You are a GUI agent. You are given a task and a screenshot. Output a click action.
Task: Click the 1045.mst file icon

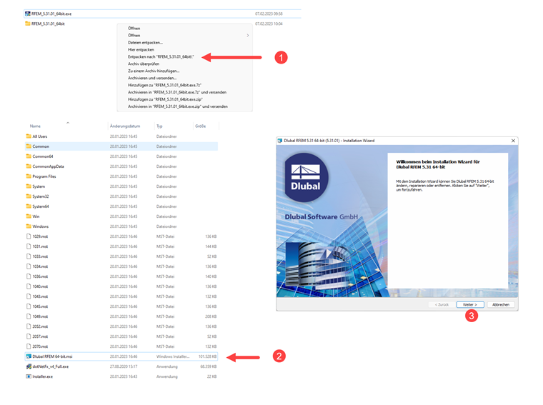pyautogui.click(x=29, y=306)
